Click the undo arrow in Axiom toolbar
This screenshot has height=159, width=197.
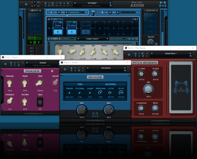53,3
